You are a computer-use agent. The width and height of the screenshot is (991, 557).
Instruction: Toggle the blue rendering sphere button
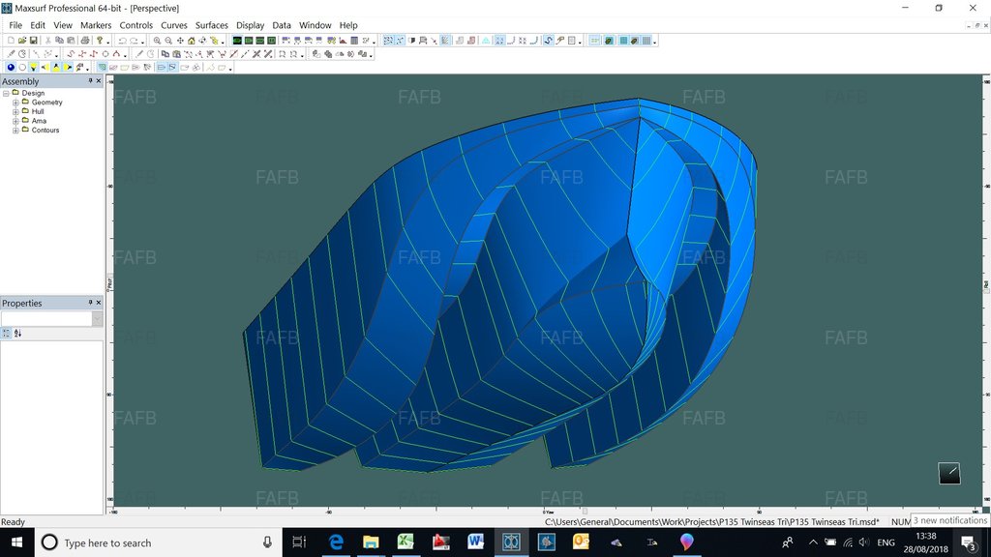(11, 68)
